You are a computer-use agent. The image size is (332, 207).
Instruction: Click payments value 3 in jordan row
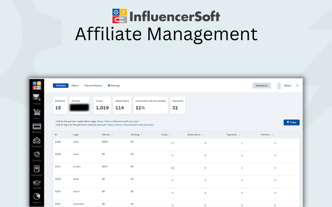click(x=242, y=168)
